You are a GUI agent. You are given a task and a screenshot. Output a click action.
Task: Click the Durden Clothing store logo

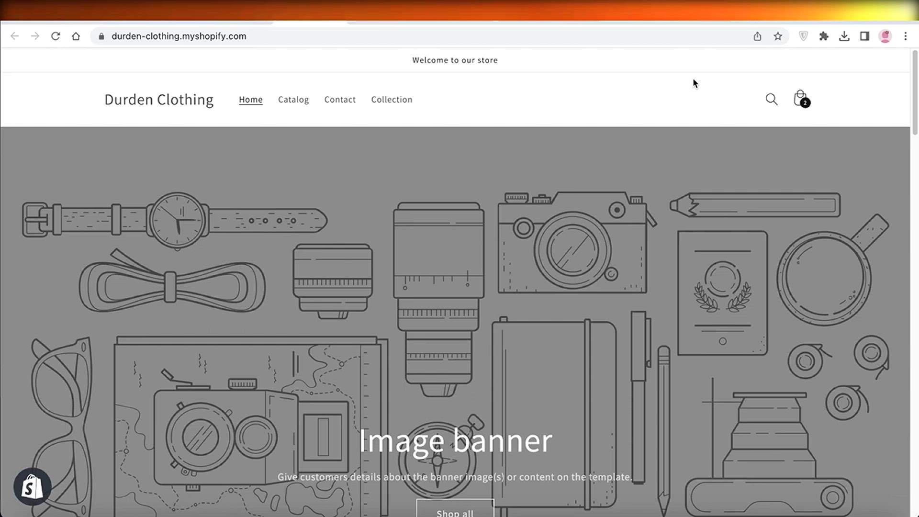159,100
